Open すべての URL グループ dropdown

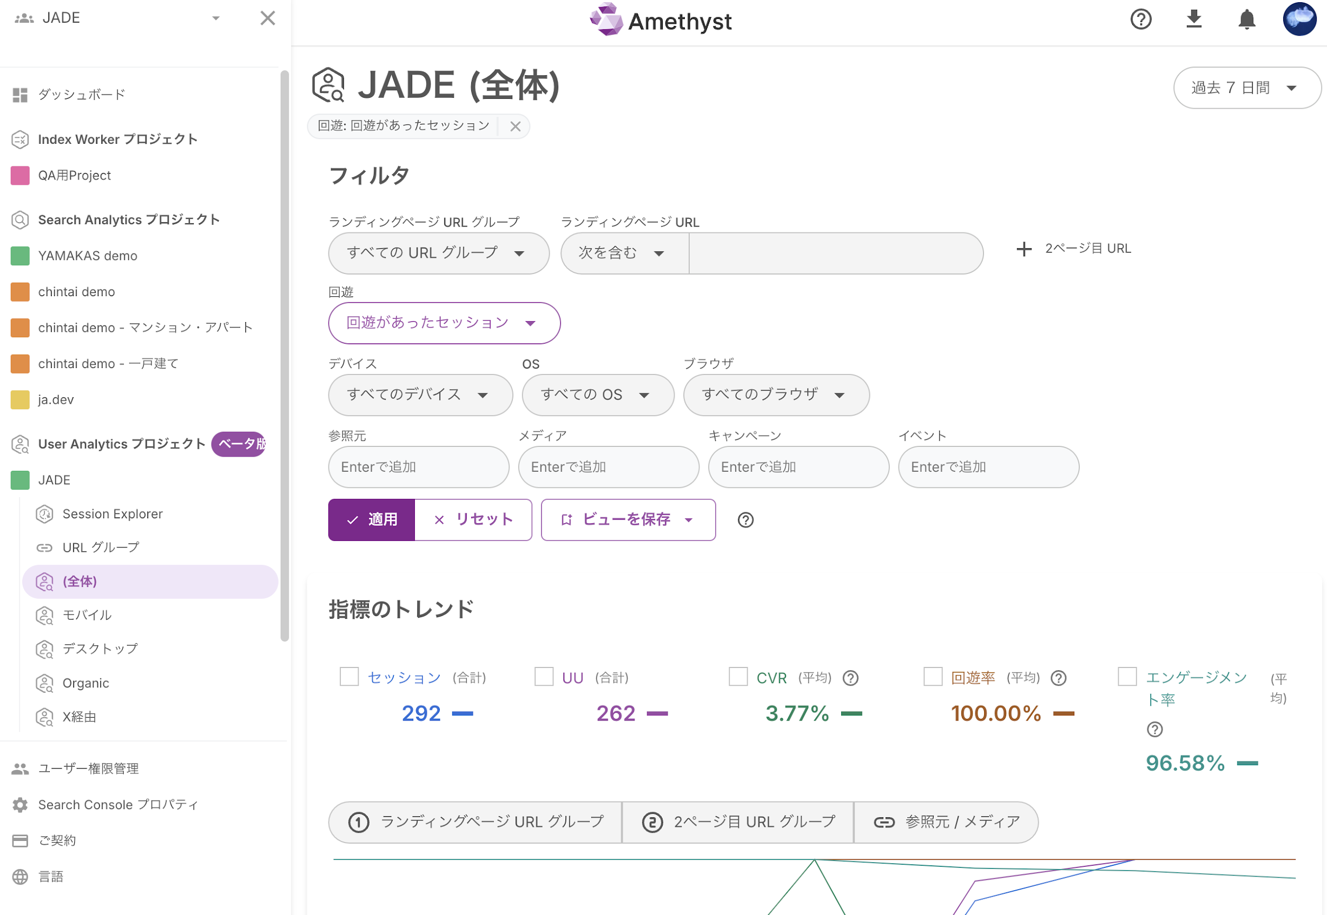(439, 253)
